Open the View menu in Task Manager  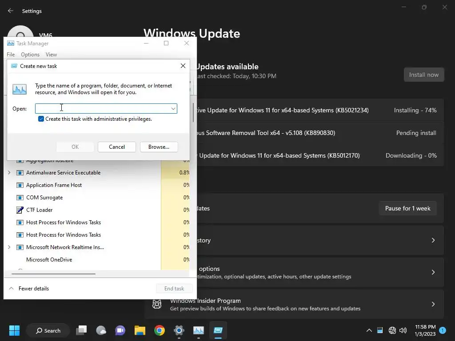pyautogui.click(x=51, y=55)
